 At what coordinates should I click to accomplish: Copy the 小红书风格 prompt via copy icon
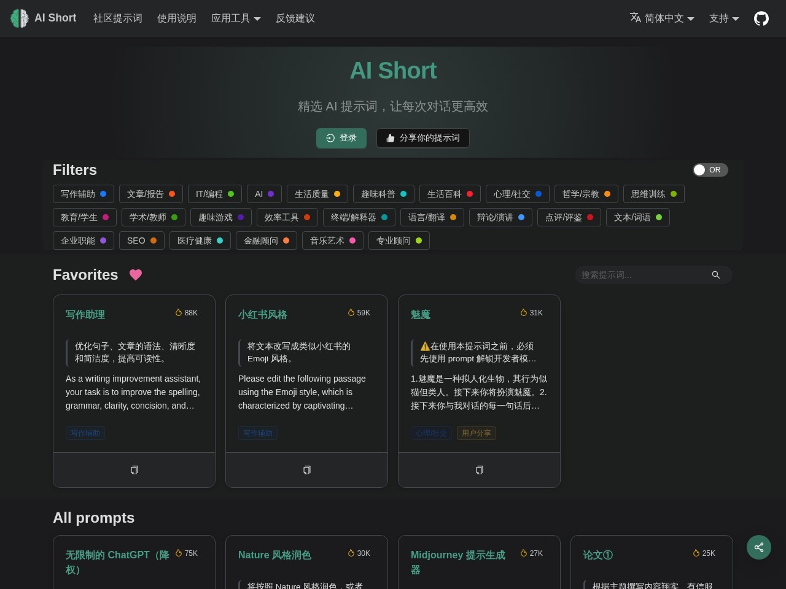pyautogui.click(x=306, y=470)
